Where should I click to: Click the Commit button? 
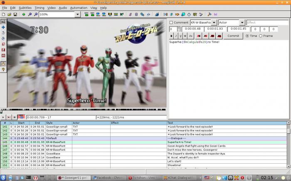point(233,36)
